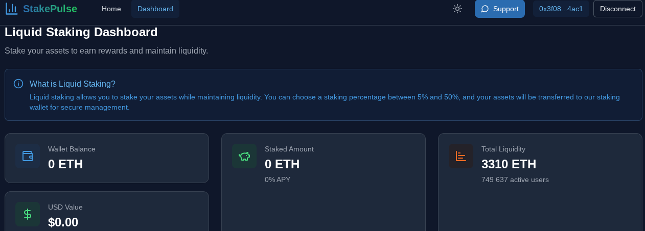Viewport: 645px width, 231px height.
Task: Click the info circle icon
Action: click(18, 84)
